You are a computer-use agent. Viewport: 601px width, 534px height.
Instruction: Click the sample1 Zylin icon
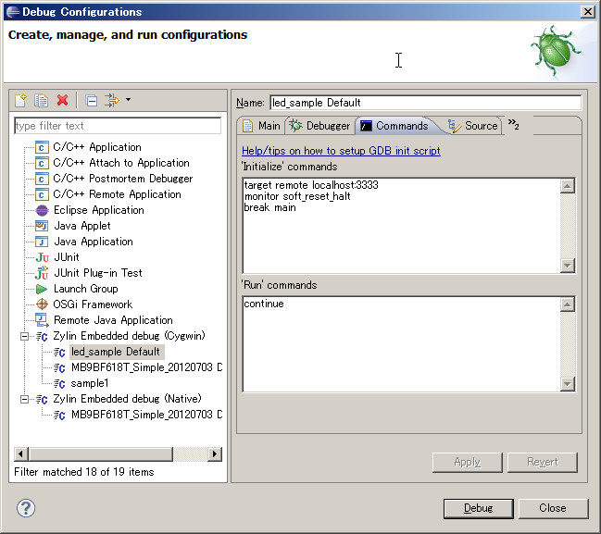(59, 383)
